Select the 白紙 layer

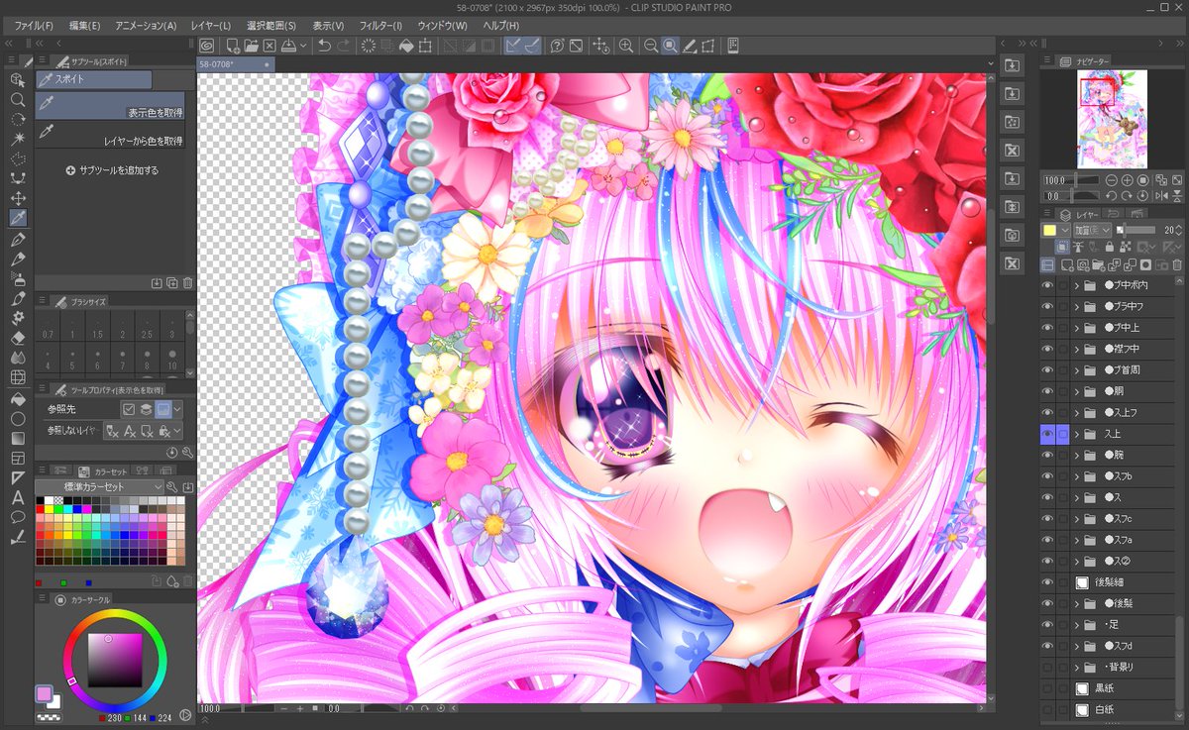[x=1110, y=710]
